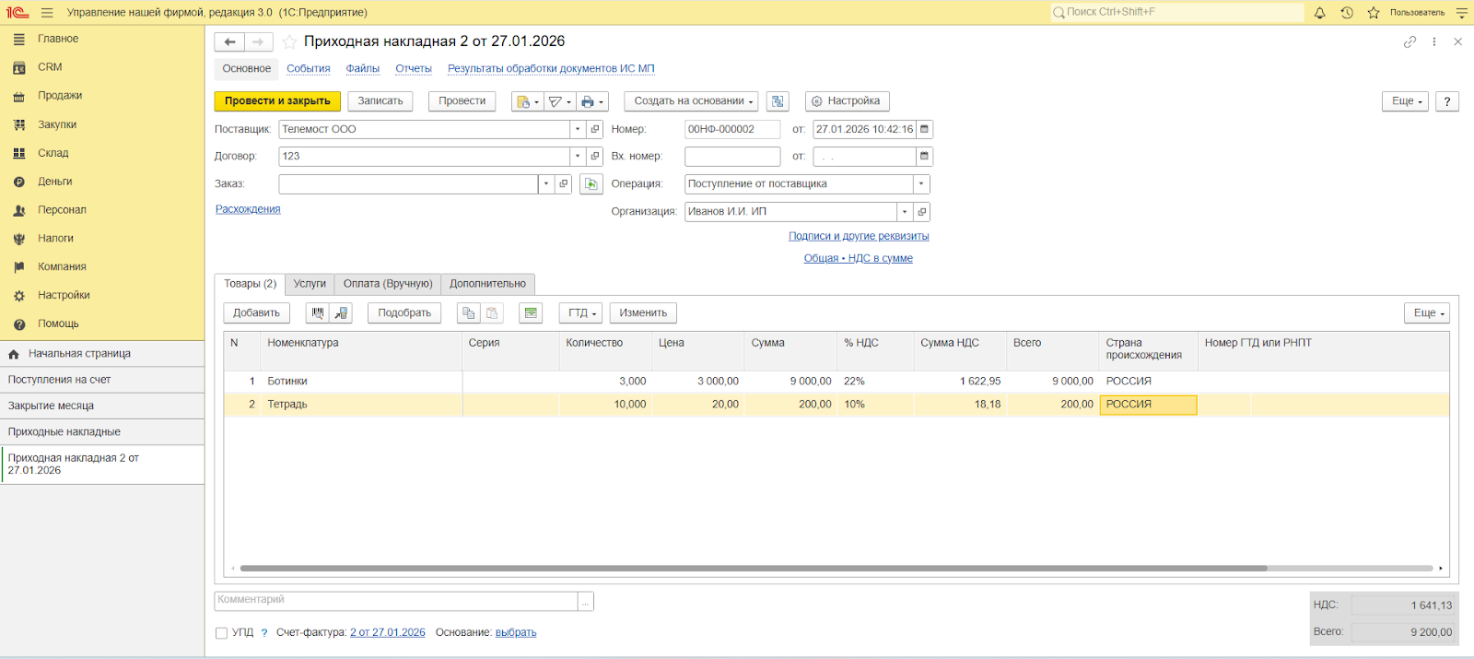Click Добавить row button
The image size is (1474, 659).
point(256,313)
